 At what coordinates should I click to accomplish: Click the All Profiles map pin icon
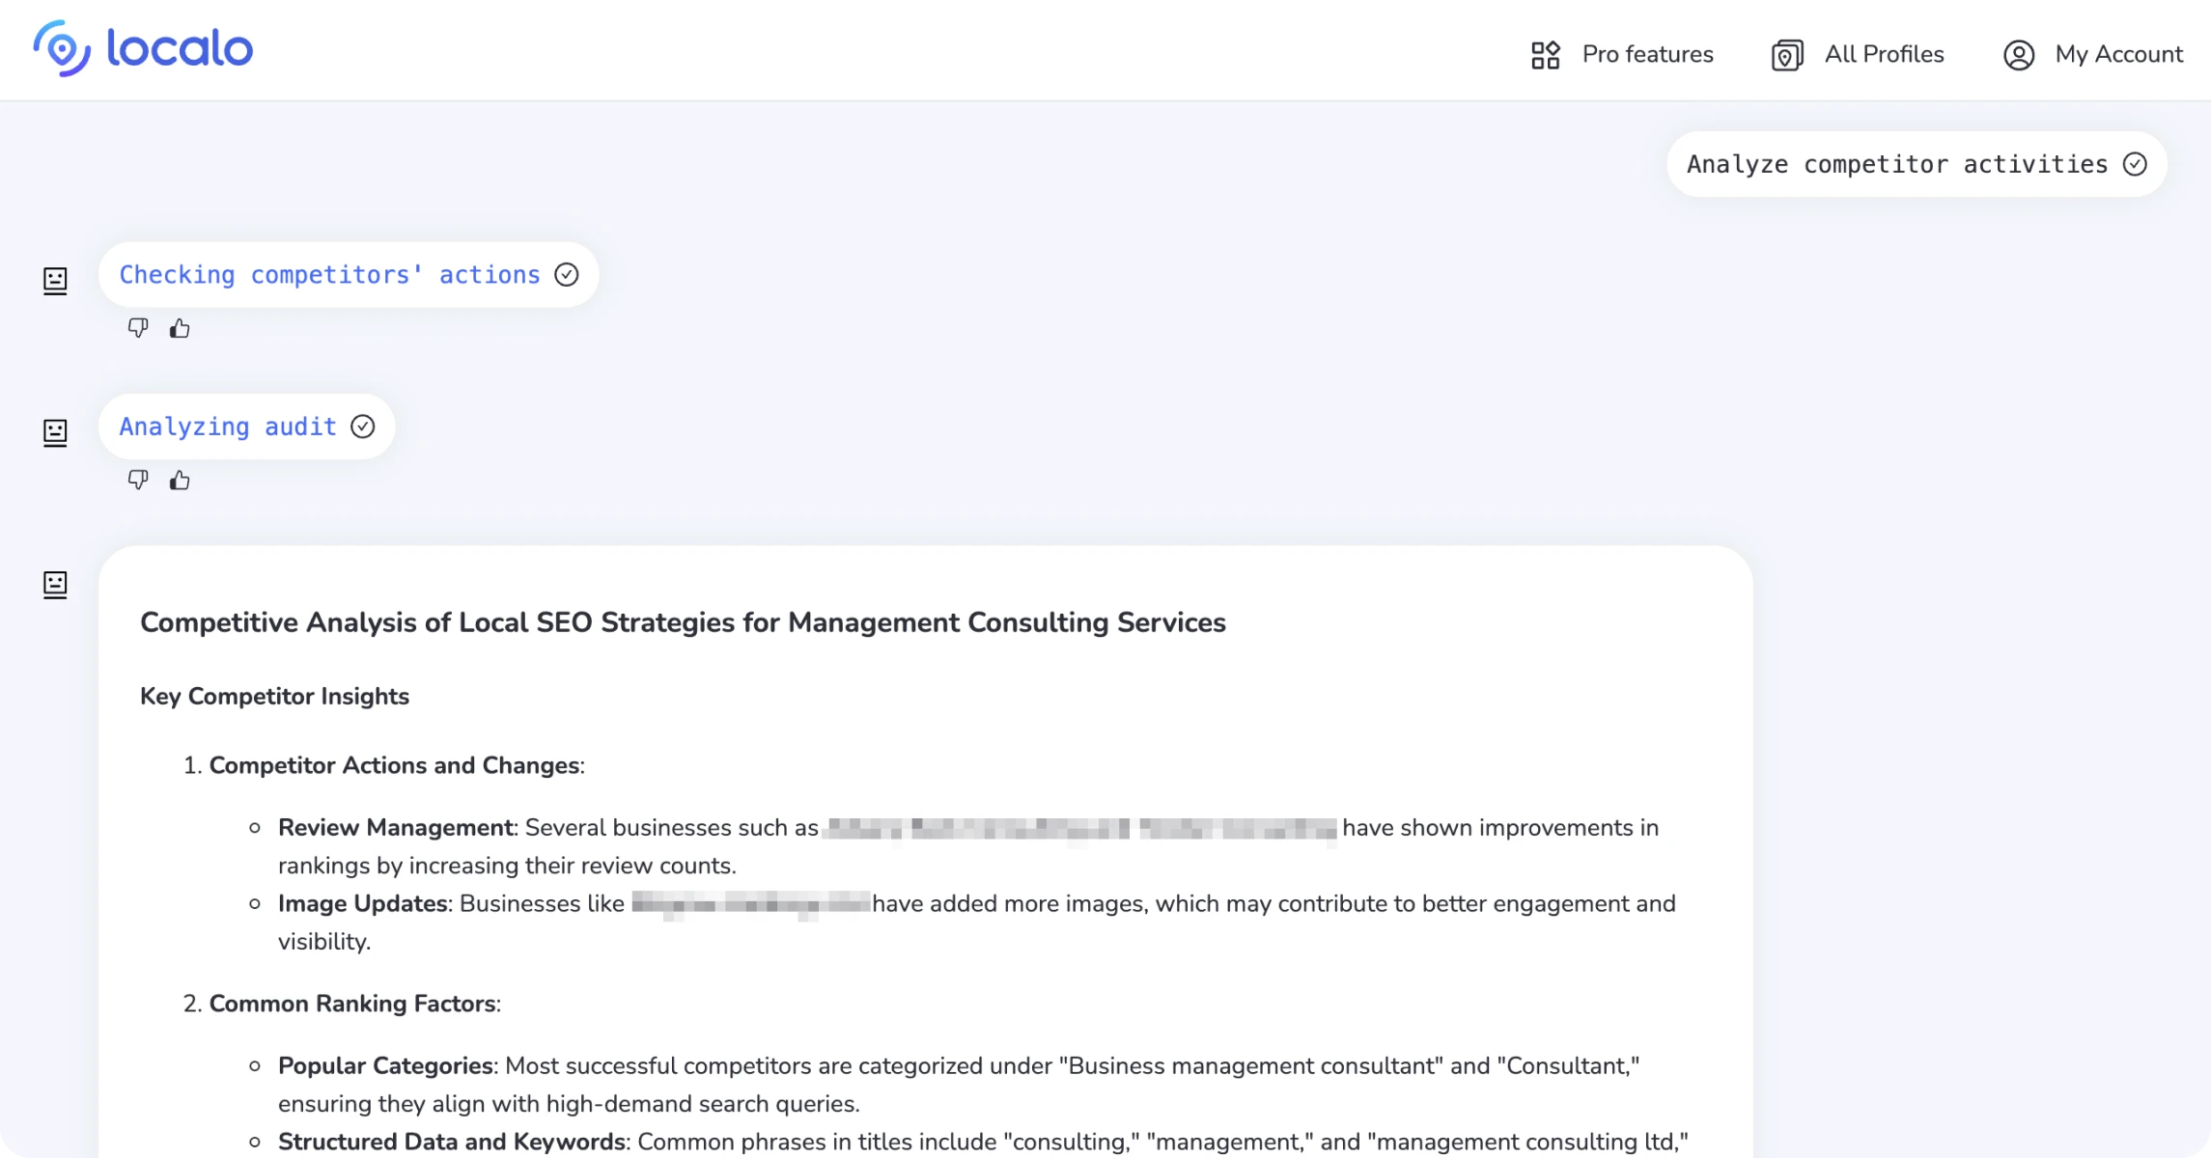coord(1787,55)
